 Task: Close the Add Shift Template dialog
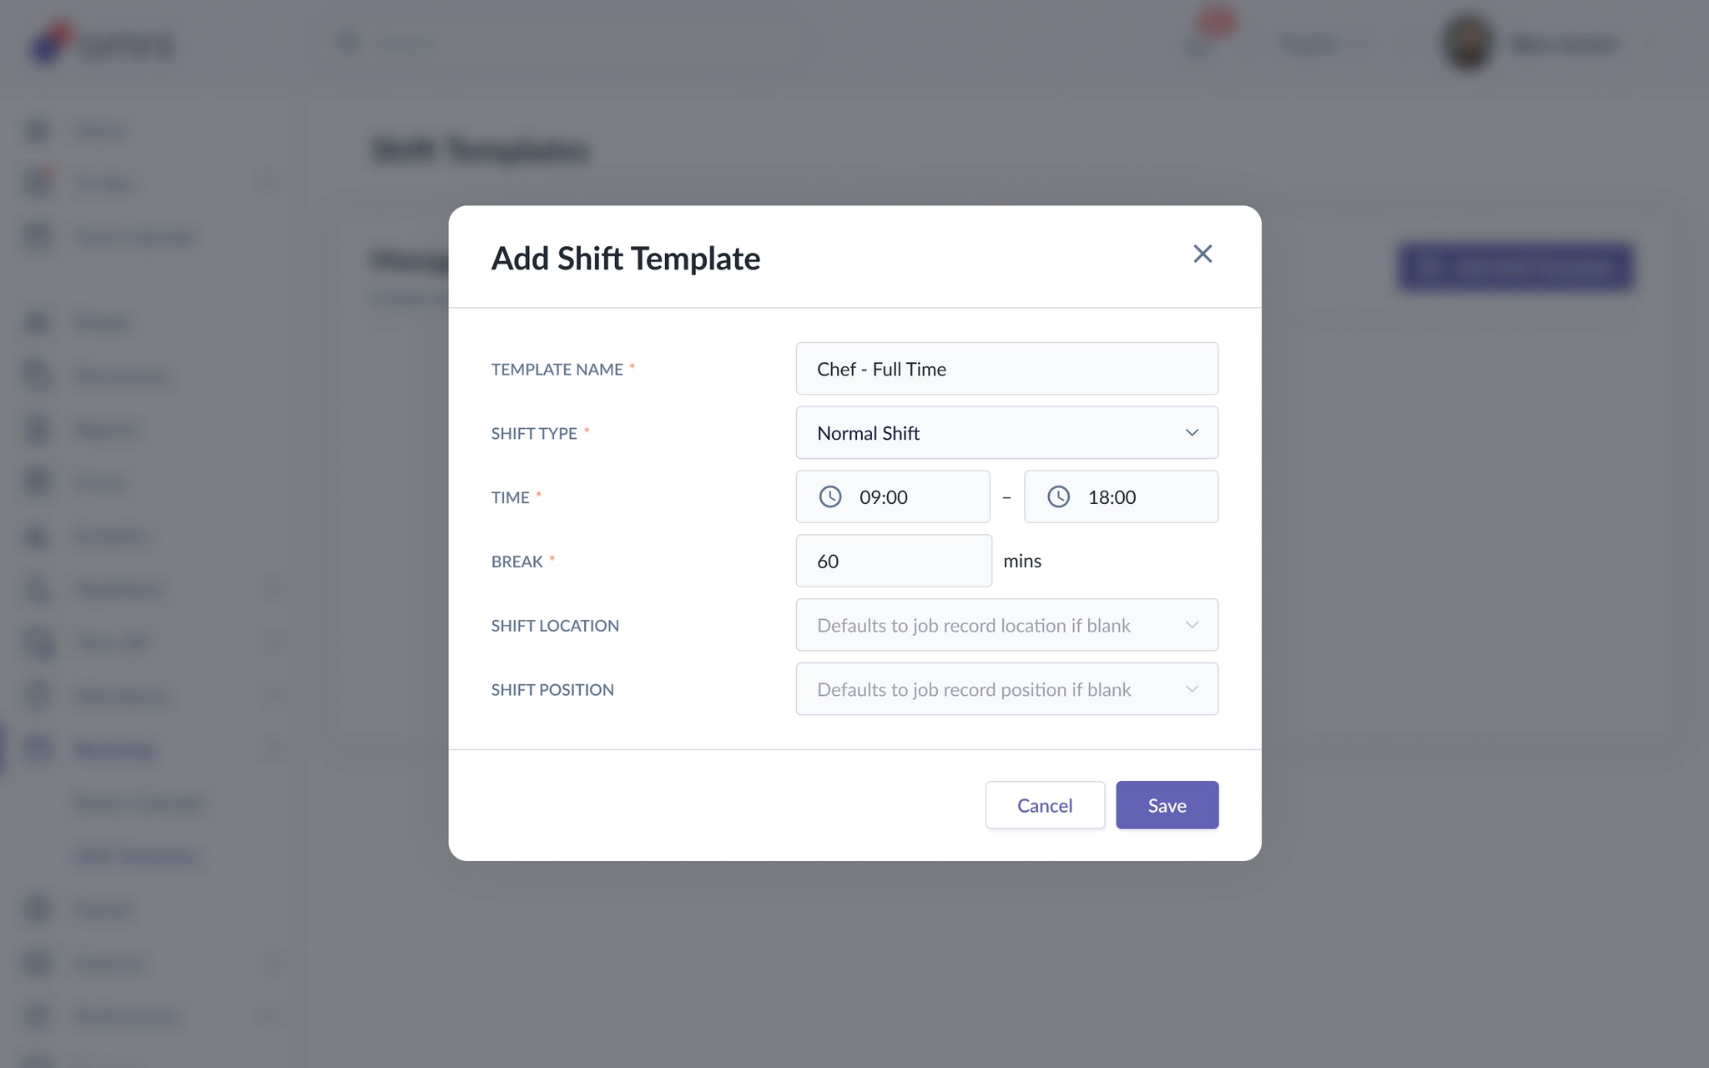(x=1202, y=254)
